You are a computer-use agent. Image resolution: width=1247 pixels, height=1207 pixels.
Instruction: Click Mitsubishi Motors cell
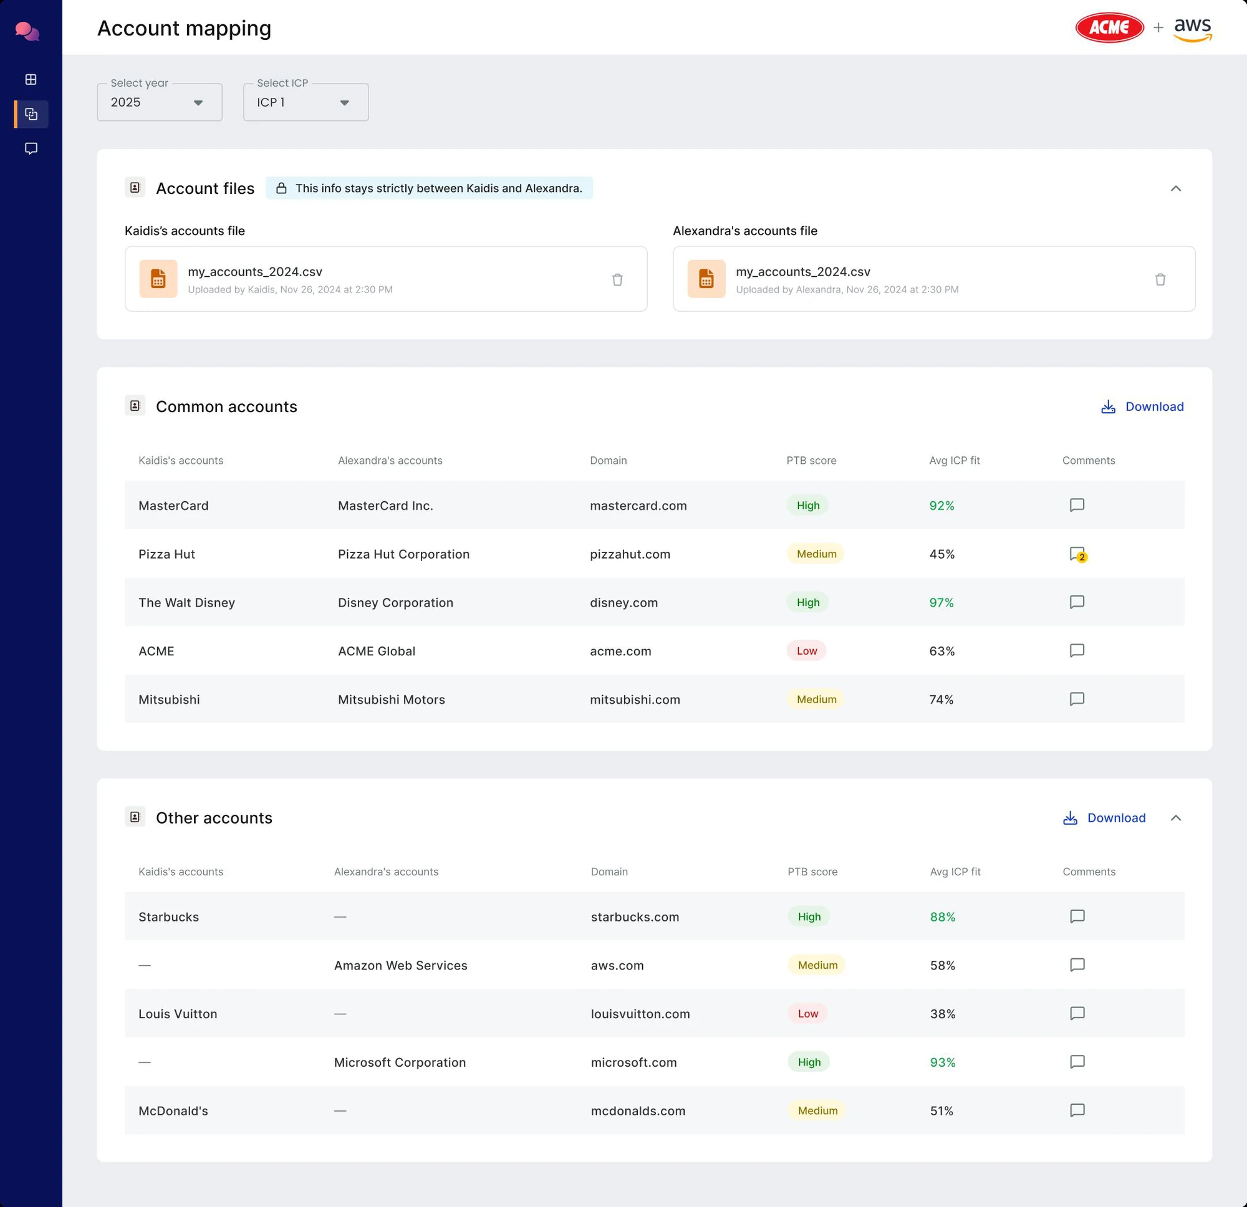pyautogui.click(x=392, y=700)
